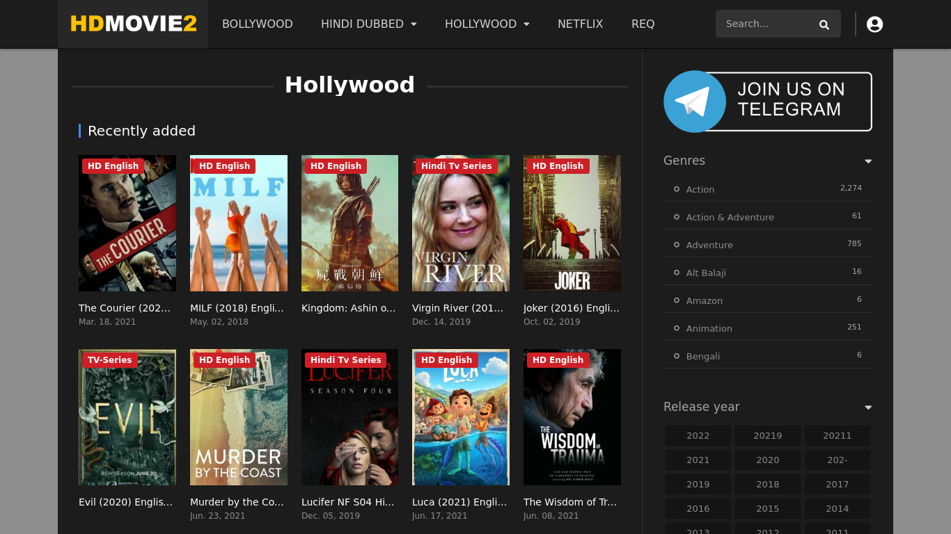Open the user account icon
Image resolution: width=951 pixels, height=534 pixels.
click(x=875, y=24)
